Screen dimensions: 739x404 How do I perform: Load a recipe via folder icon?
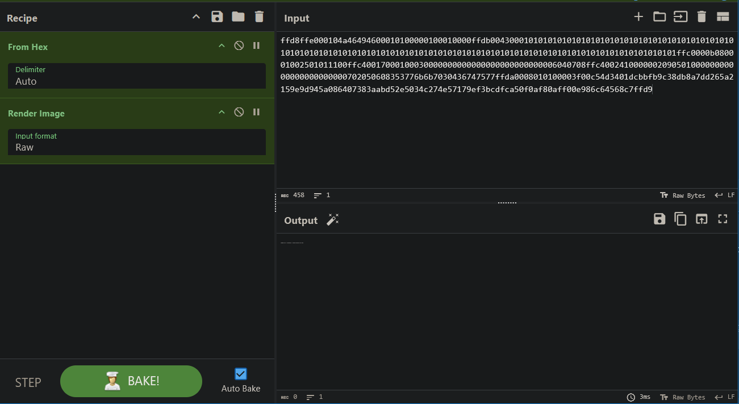tap(238, 16)
